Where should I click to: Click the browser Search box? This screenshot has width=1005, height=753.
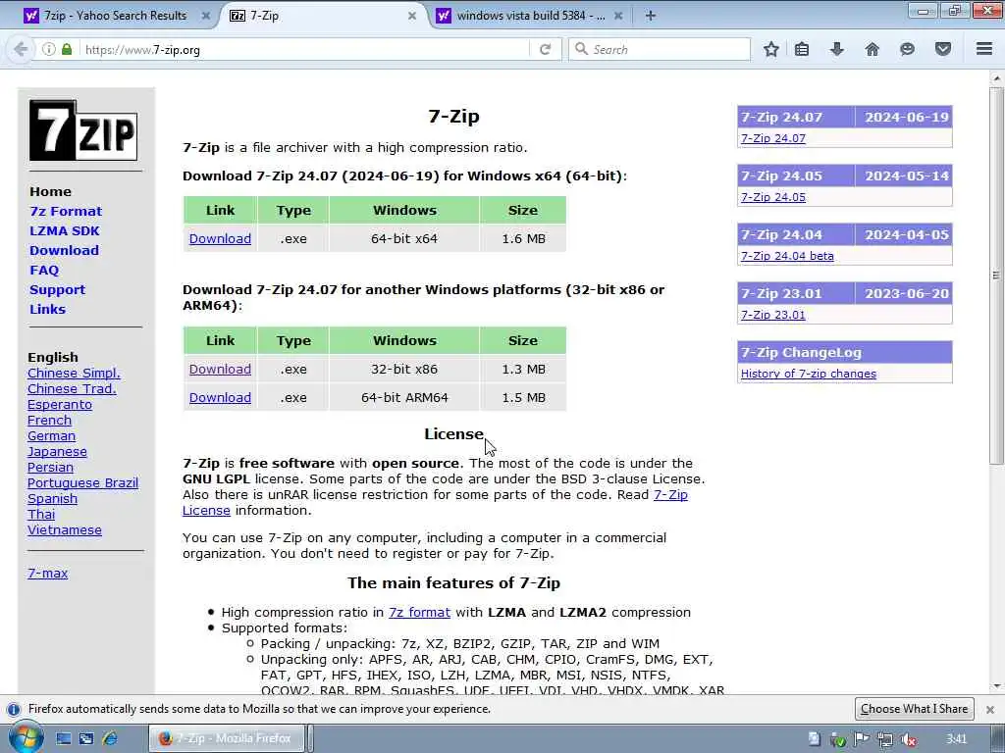pos(660,49)
